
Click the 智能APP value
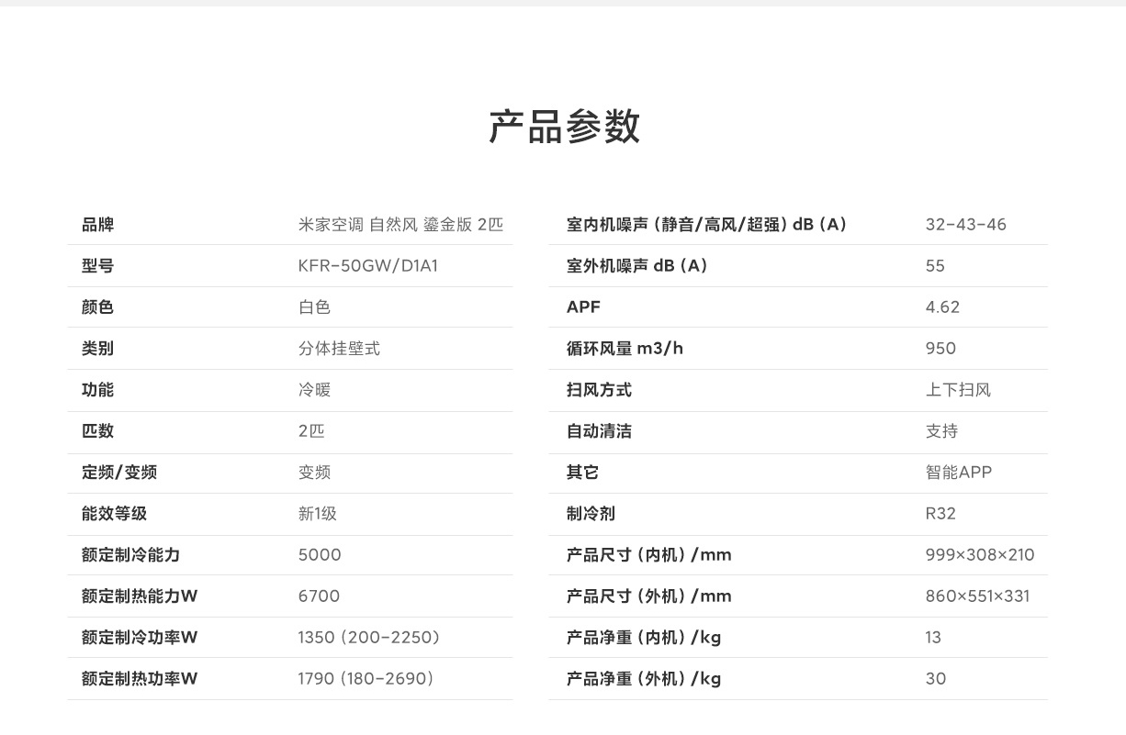[959, 473]
